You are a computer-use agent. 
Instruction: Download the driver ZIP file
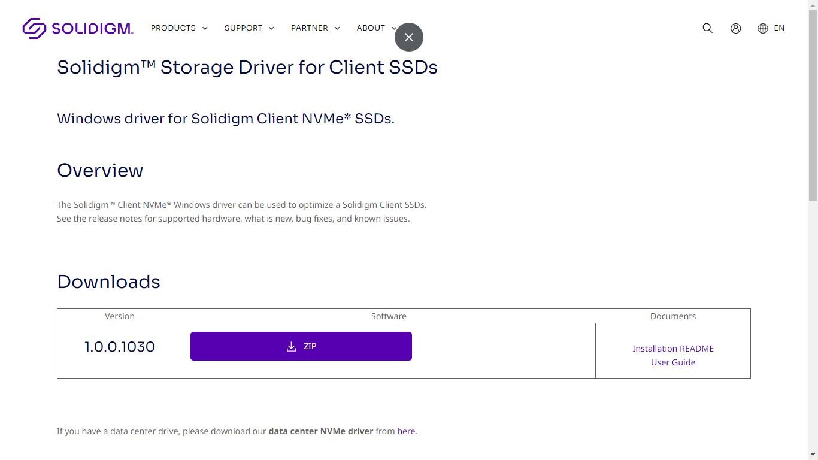click(301, 346)
